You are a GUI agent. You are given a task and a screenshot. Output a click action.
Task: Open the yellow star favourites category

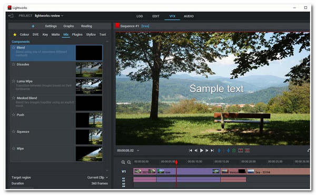tap(15, 35)
